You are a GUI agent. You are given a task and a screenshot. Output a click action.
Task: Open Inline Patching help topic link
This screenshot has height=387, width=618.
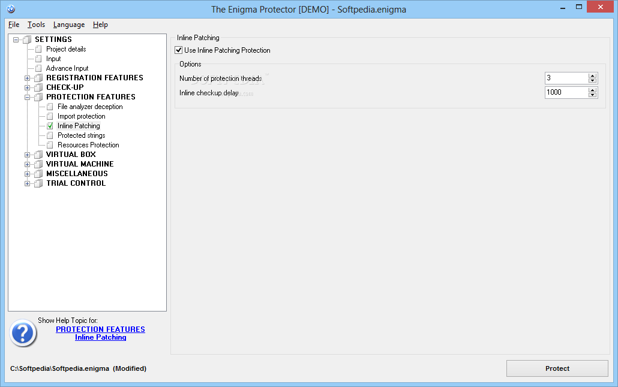(101, 337)
